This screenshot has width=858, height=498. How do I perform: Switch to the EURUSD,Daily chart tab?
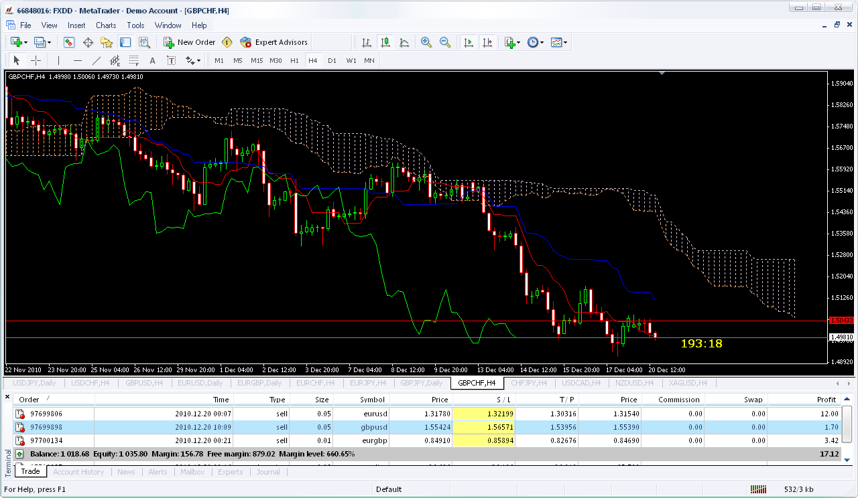pos(200,383)
